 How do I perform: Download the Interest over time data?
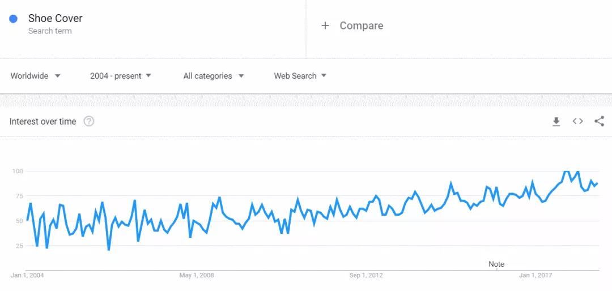pos(556,121)
